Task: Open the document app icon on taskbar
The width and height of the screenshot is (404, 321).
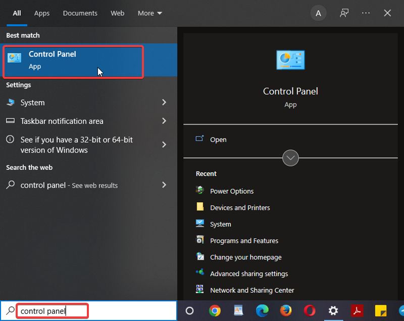Action: tap(238, 310)
